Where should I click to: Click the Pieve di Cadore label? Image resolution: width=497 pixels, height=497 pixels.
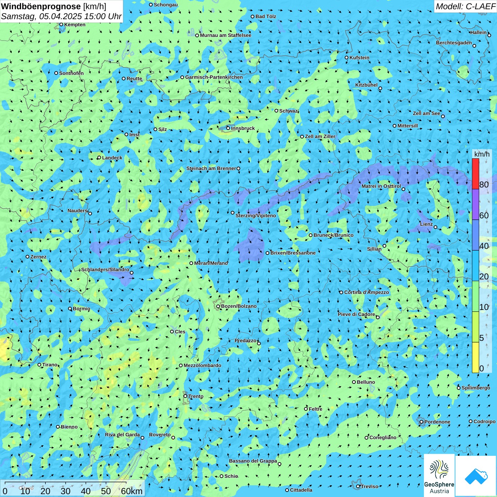pyautogui.click(x=356, y=314)
